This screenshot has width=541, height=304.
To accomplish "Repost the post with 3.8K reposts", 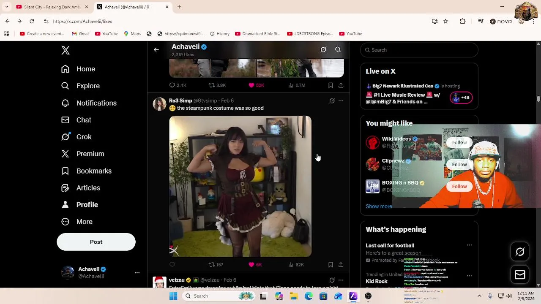I will (217, 85).
